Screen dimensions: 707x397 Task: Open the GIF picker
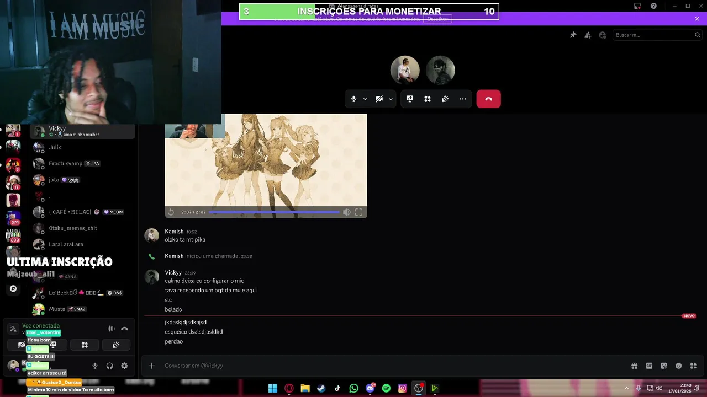(649, 366)
